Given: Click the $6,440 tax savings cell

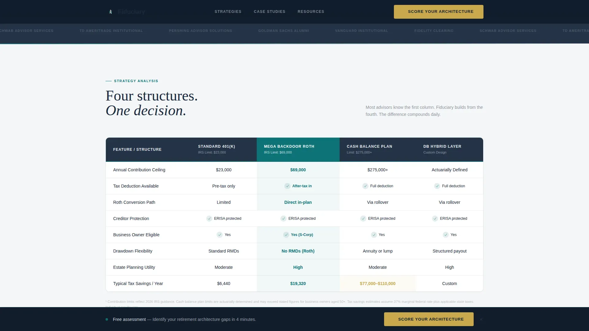Looking at the screenshot, I should pyautogui.click(x=224, y=283).
